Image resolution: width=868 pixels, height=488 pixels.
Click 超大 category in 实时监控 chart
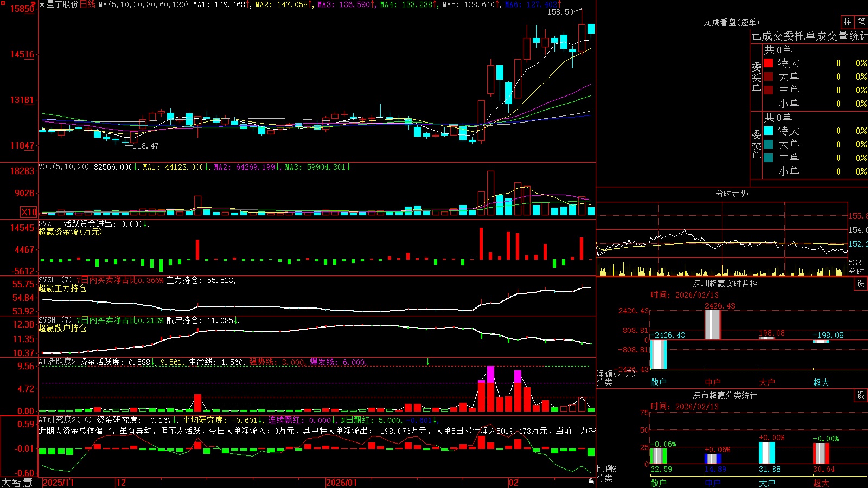(x=821, y=382)
